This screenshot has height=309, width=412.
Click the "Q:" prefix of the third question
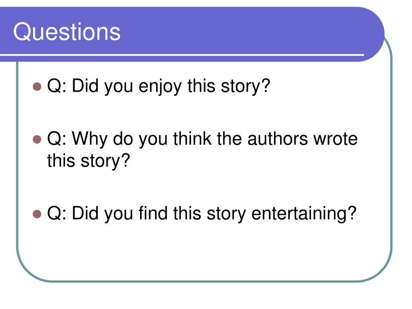[x=57, y=213]
